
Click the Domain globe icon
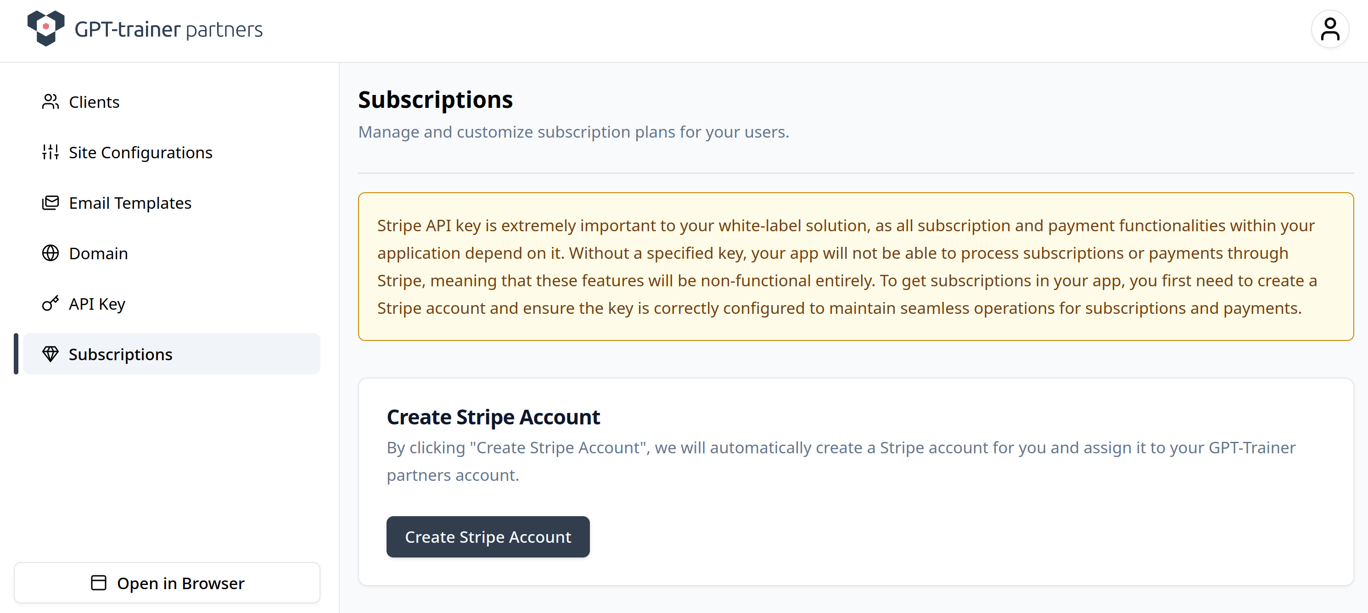pos(50,253)
